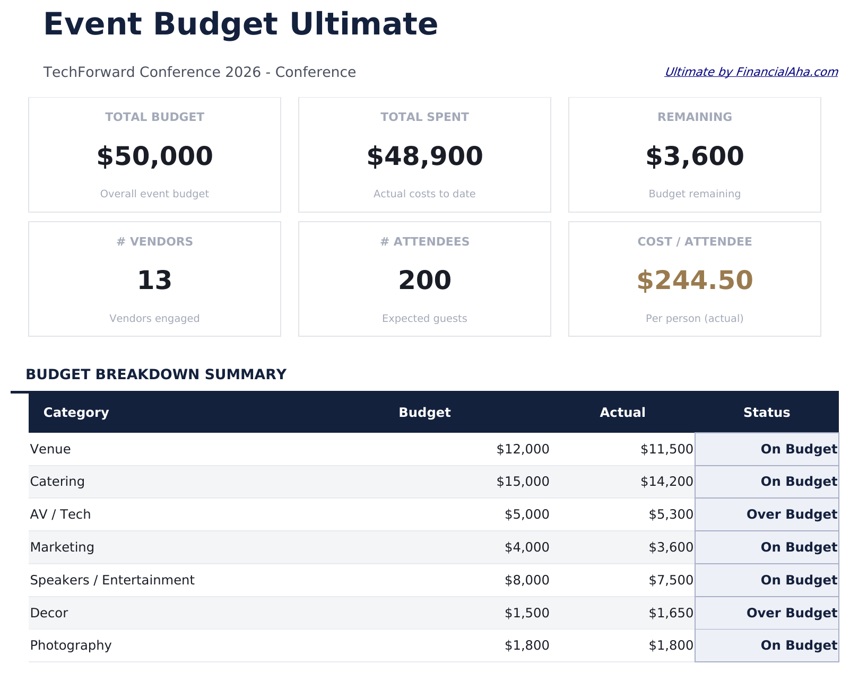Click the TechForward Conference 2026 subtitle

pyautogui.click(x=200, y=72)
